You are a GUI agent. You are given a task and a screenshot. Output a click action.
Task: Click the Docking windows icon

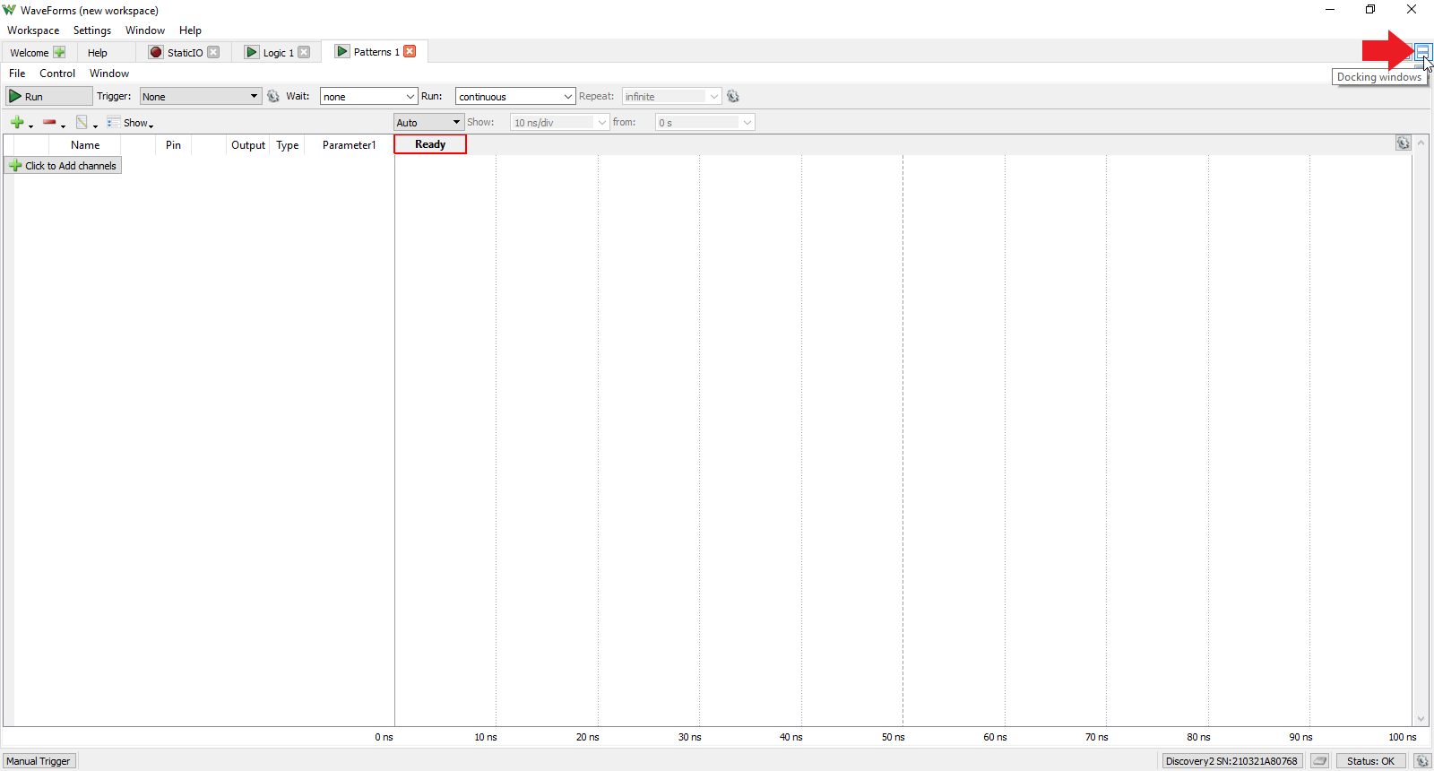point(1423,52)
